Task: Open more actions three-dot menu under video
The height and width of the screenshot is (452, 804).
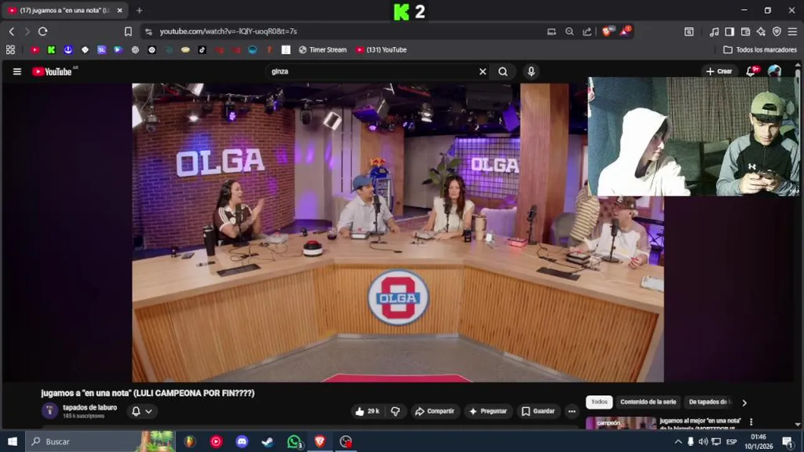Action: point(572,411)
